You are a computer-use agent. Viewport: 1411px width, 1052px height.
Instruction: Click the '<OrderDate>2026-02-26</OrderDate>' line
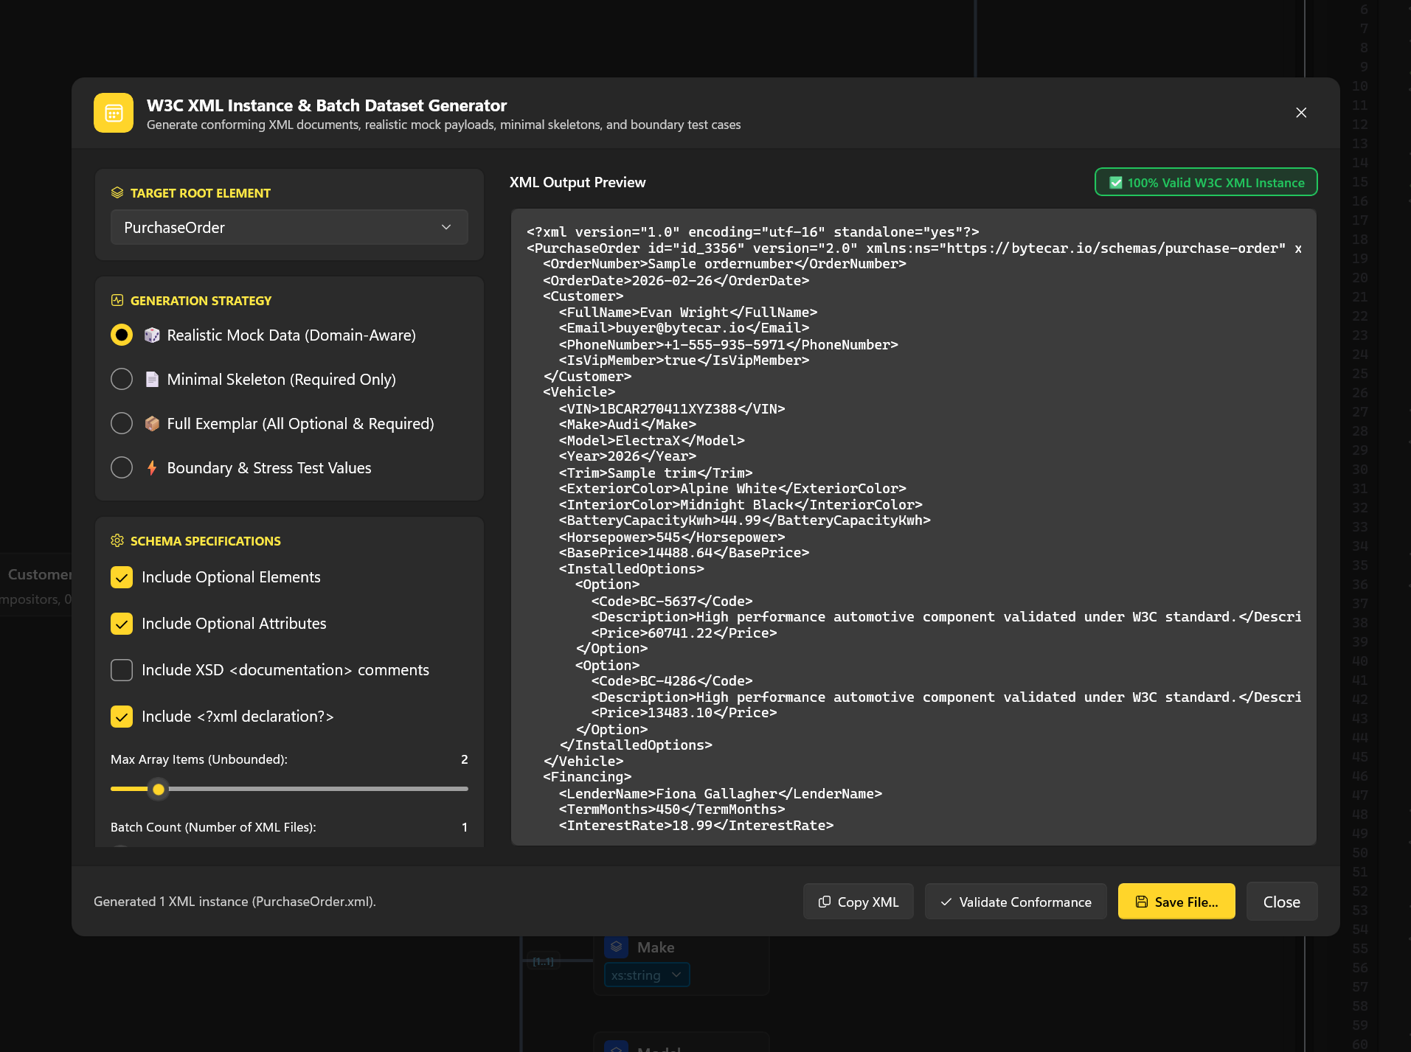[676, 280]
